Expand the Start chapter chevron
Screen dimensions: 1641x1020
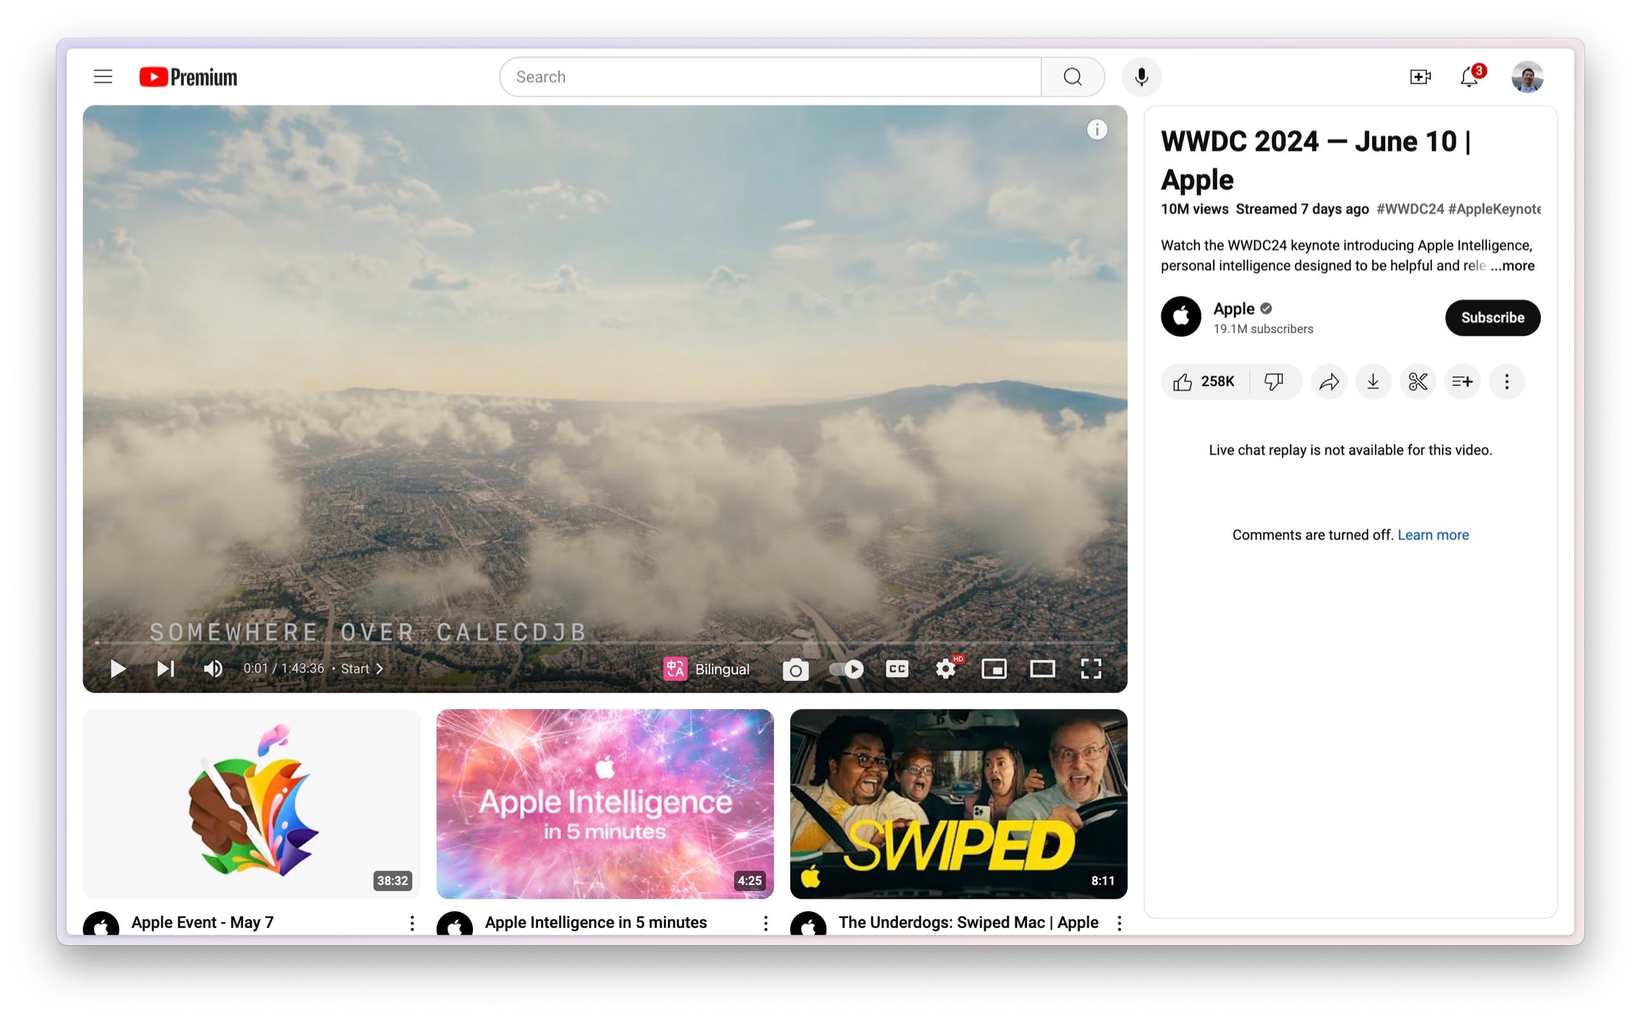(379, 669)
